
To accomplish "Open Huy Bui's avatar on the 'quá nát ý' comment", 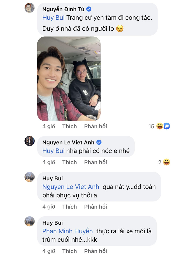I will point(30,177).
